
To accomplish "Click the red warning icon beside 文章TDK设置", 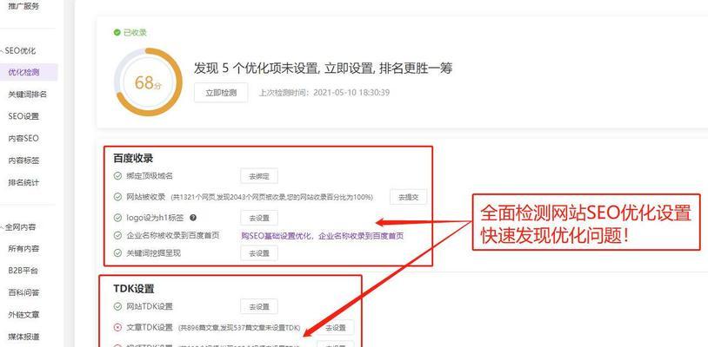I will click(117, 327).
